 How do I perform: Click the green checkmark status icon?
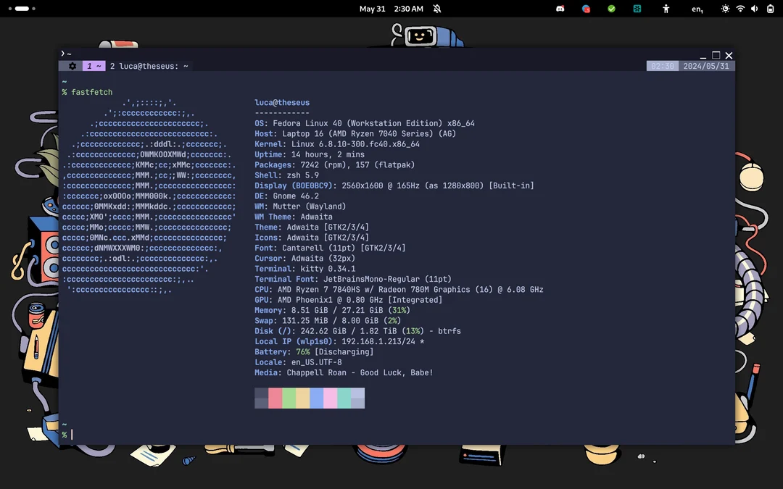tap(611, 9)
